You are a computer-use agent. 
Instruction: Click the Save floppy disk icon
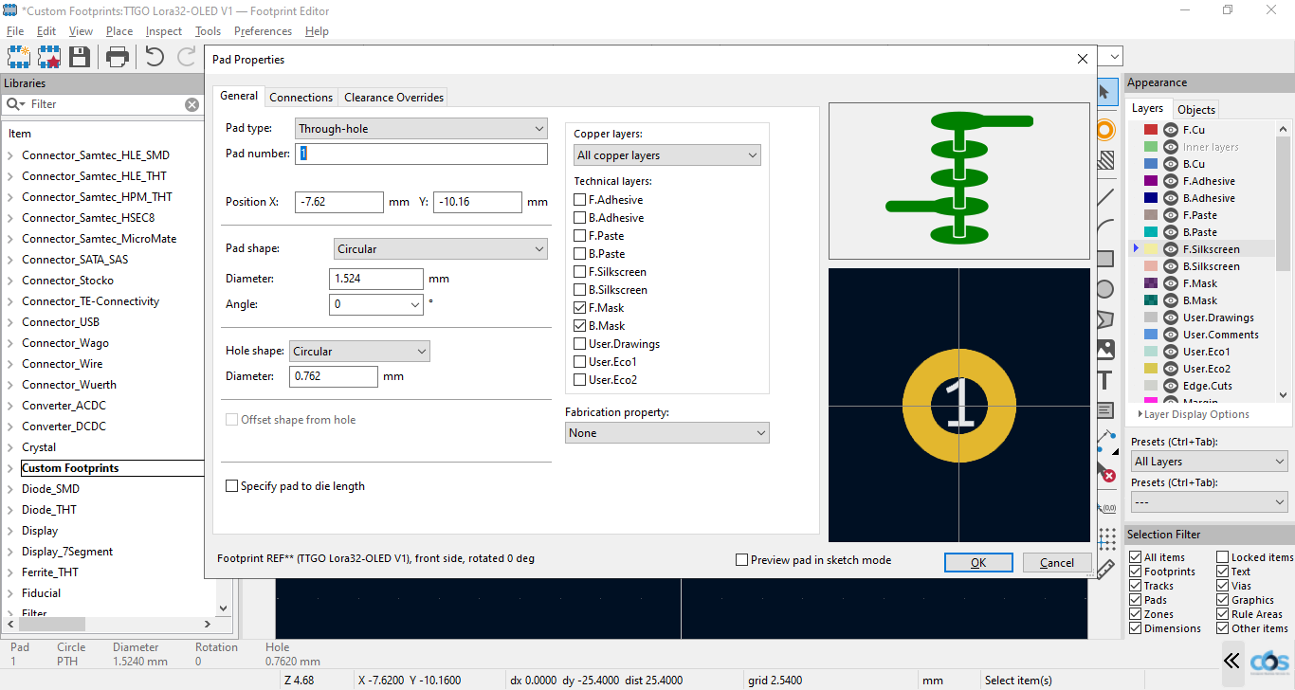(80, 57)
